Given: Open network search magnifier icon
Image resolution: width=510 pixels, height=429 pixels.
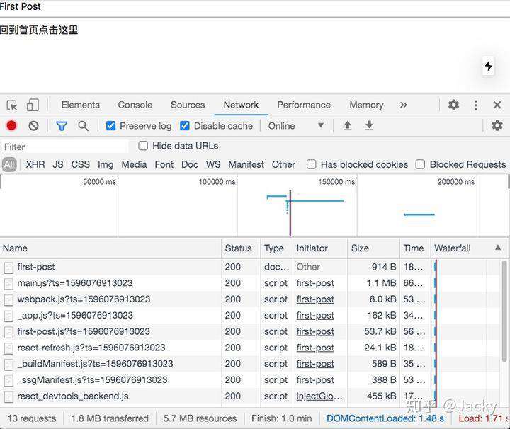Looking at the screenshot, I should click(84, 126).
